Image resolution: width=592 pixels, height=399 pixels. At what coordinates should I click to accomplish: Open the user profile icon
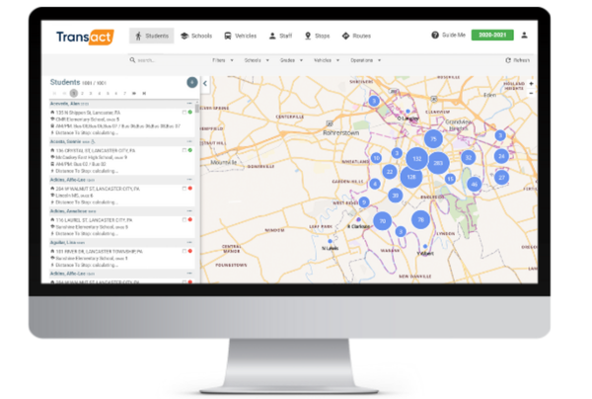click(525, 36)
